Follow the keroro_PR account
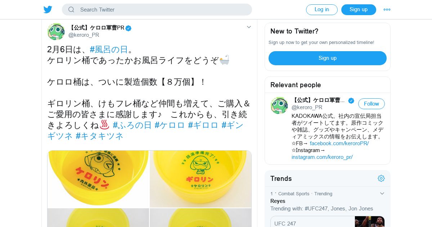 pyautogui.click(x=372, y=104)
